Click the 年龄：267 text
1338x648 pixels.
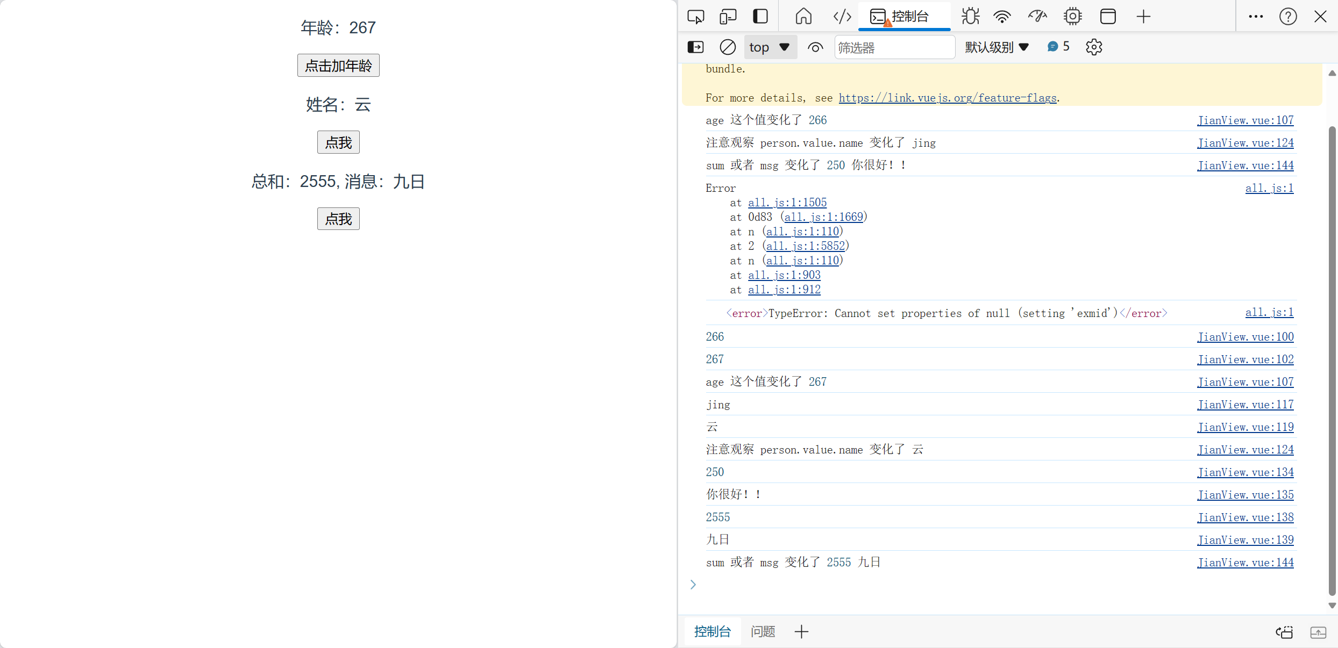pos(338,27)
